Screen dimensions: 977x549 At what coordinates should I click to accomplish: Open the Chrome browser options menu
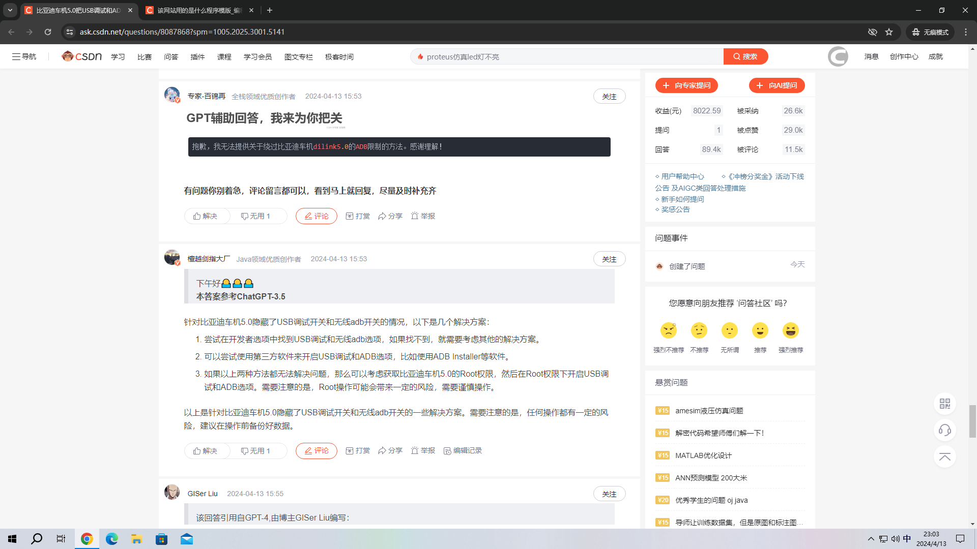point(966,32)
